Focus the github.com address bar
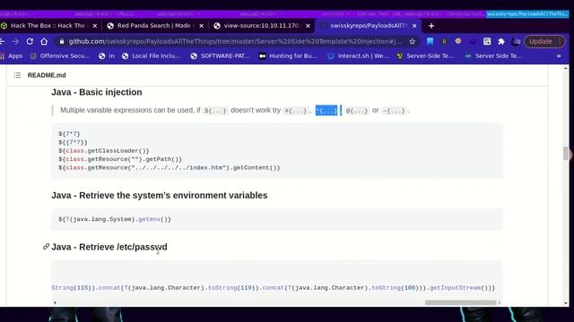The image size is (574, 322). (x=234, y=42)
